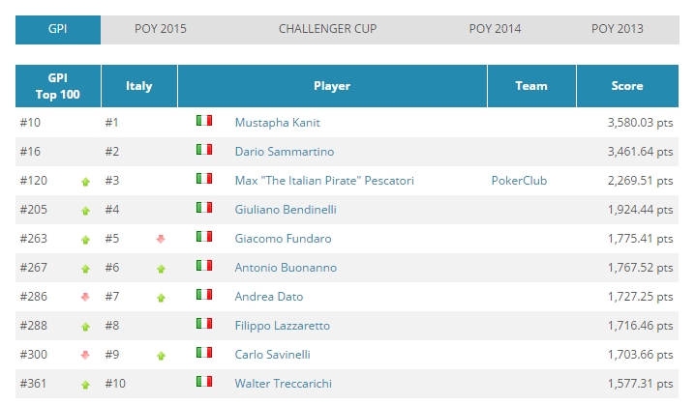Open Max "The Italian Pirate" Pescatori's profile
The image size is (695, 405).
click(x=324, y=181)
